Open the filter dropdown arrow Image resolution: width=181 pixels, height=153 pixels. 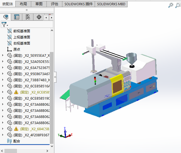pyautogui.click(x=8, y=25)
